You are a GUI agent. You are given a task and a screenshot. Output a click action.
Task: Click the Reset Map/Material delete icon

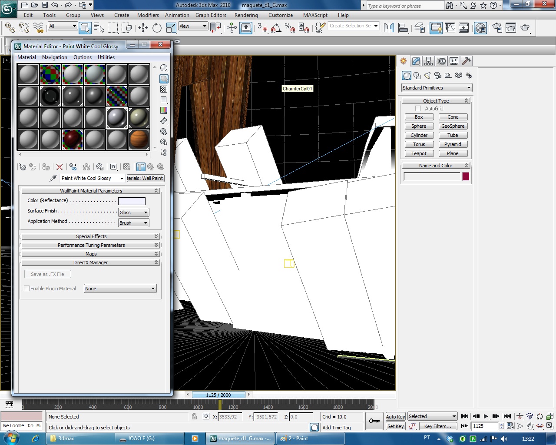60,167
